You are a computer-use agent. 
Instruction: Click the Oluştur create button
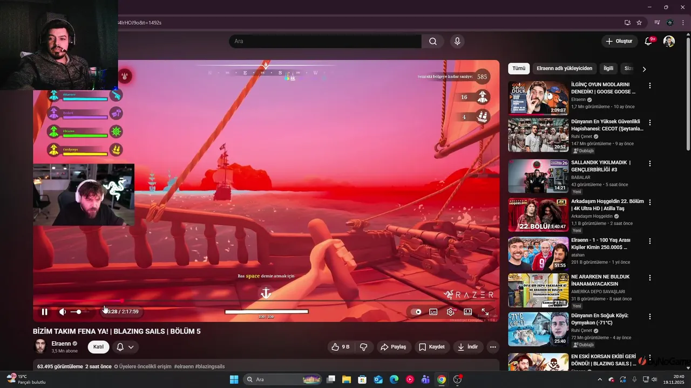619,41
